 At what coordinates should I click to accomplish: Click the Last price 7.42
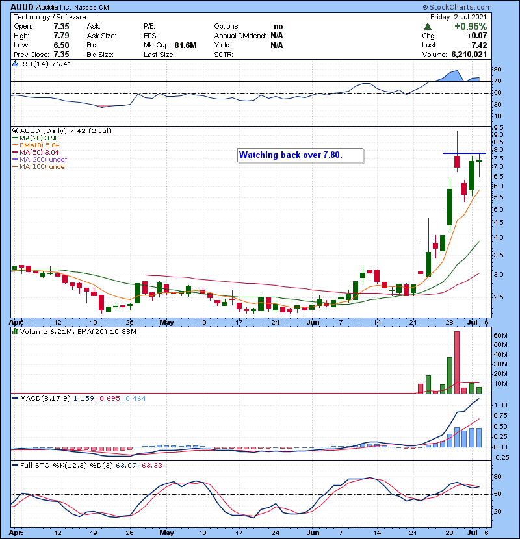[480, 45]
